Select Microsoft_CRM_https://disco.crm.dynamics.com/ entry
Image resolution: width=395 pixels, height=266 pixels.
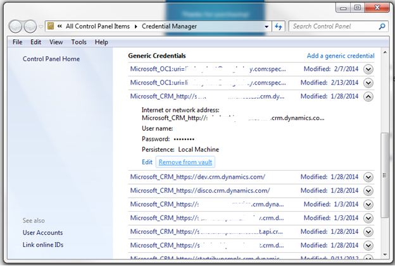200,191
